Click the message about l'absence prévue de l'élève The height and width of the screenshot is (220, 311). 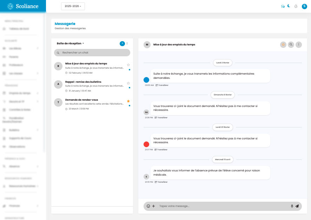tap(210, 173)
